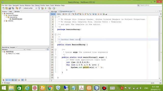Screen dimensions: 163x91
Task: Toggle Show Non-Public Members in Navigator
Action: (x=13, y=80)
